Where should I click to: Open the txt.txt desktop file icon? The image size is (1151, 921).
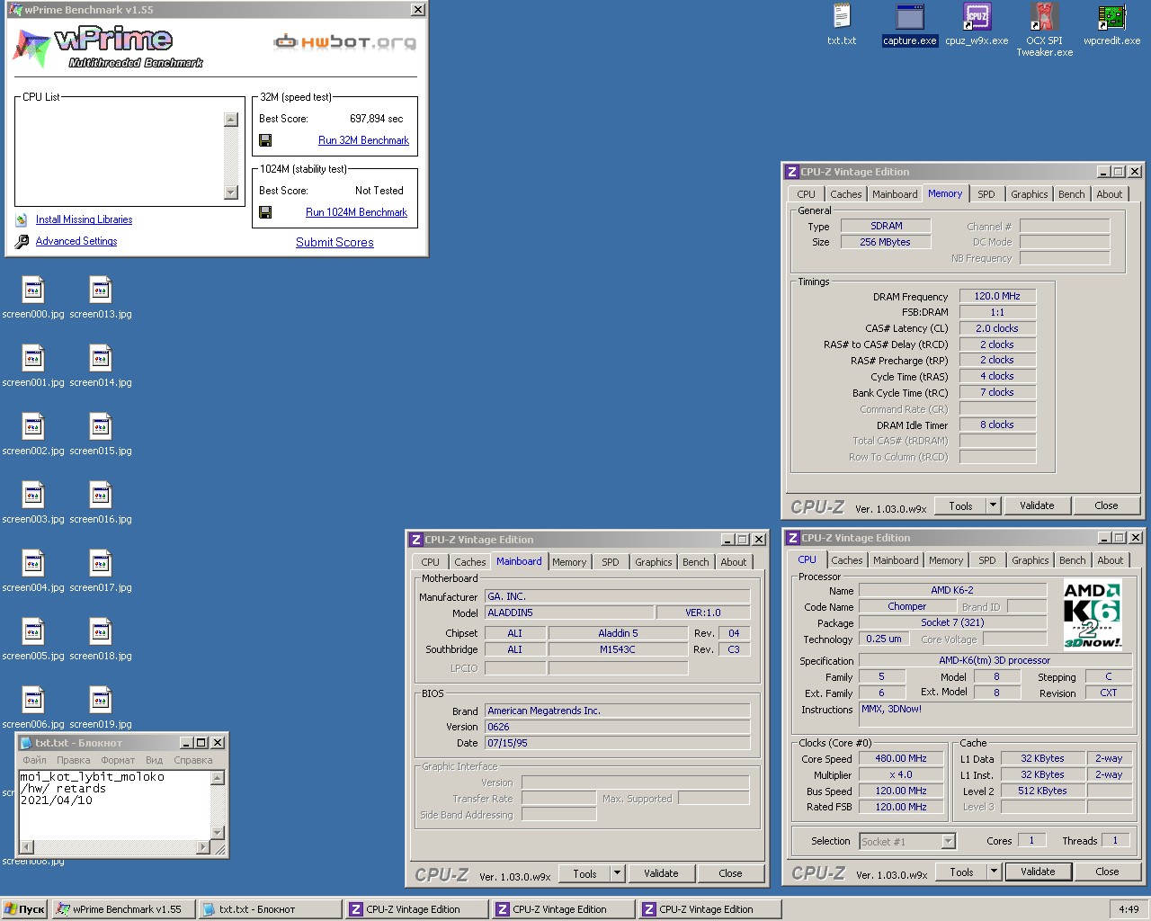[x=842, y=24]
